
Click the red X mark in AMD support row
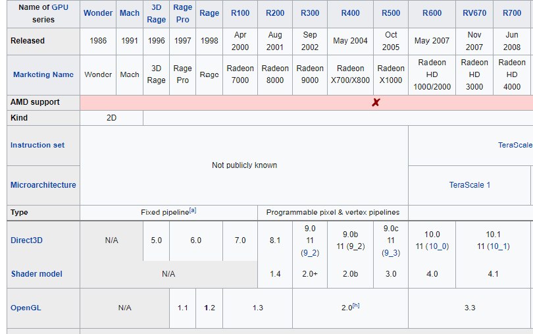376,103
